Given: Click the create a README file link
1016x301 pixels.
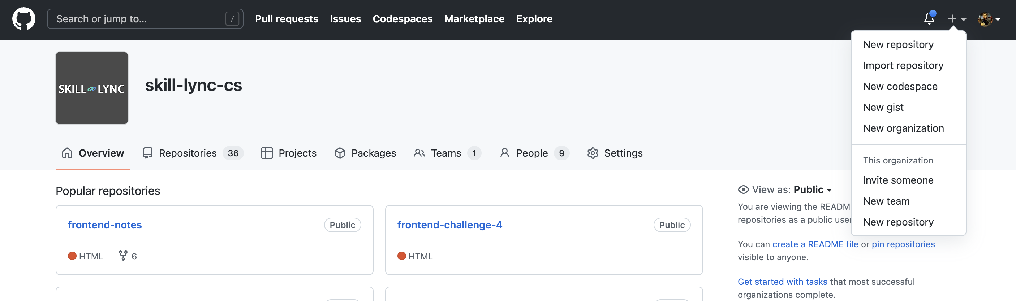Looking at the screenshot, I should pyautogui.click(x=815, y=244).
